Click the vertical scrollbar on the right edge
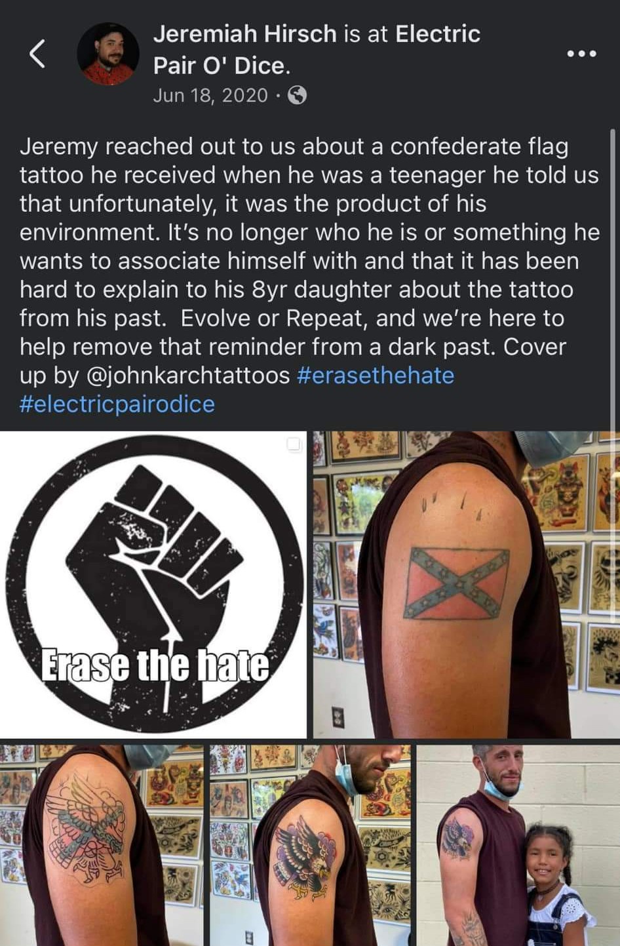Viewport: 620px width, 946px height. [614, 275]
